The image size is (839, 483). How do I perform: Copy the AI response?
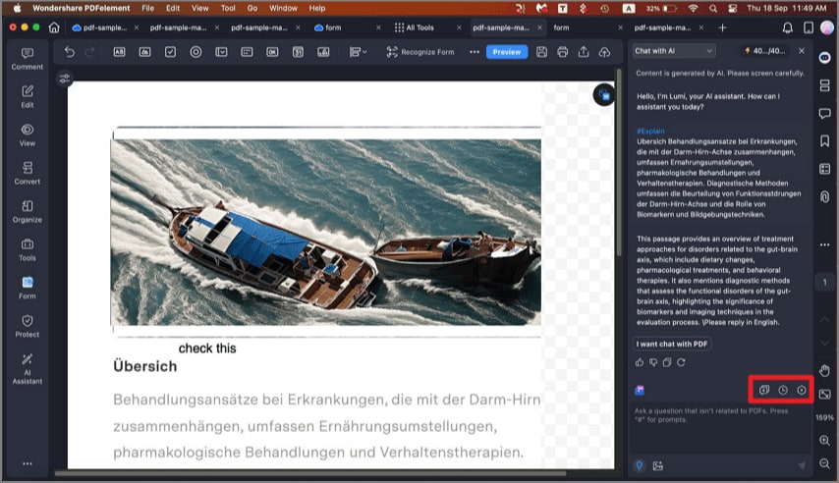pos(667,362)
